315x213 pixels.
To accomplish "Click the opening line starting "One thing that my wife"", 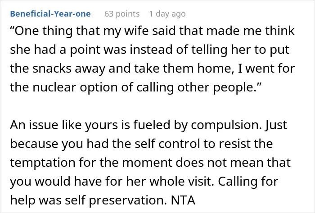I will pyautogui.click(x=152, y=31).
